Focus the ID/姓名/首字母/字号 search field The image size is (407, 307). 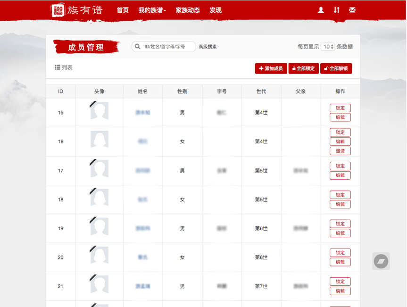coord(164,47)
